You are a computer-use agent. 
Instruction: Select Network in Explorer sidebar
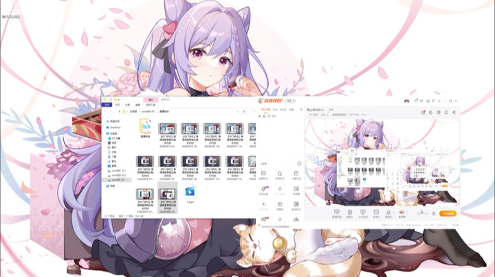[x=111, y=186]
